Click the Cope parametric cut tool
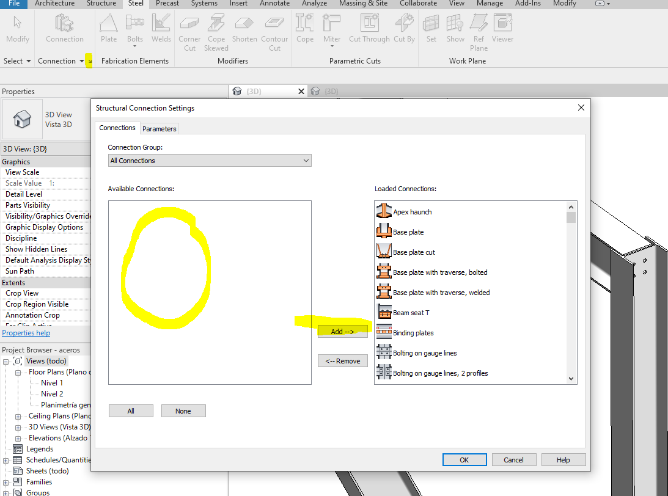The width and height of the screenshot is (668, 496). [x=304, y=29]
